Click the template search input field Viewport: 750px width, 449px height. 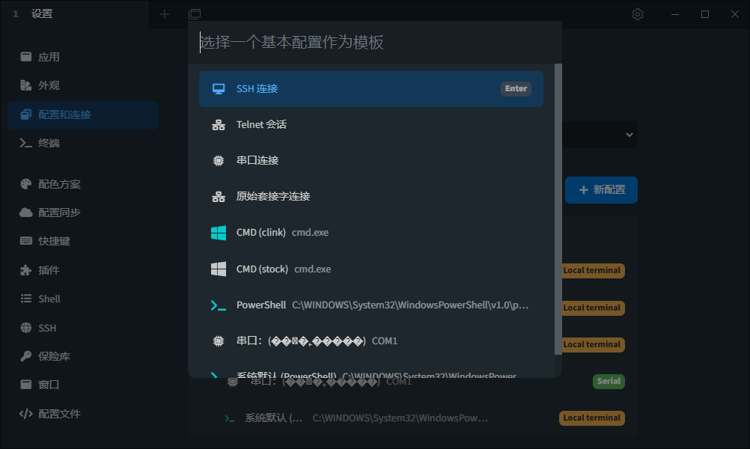(x=374, y=43)
